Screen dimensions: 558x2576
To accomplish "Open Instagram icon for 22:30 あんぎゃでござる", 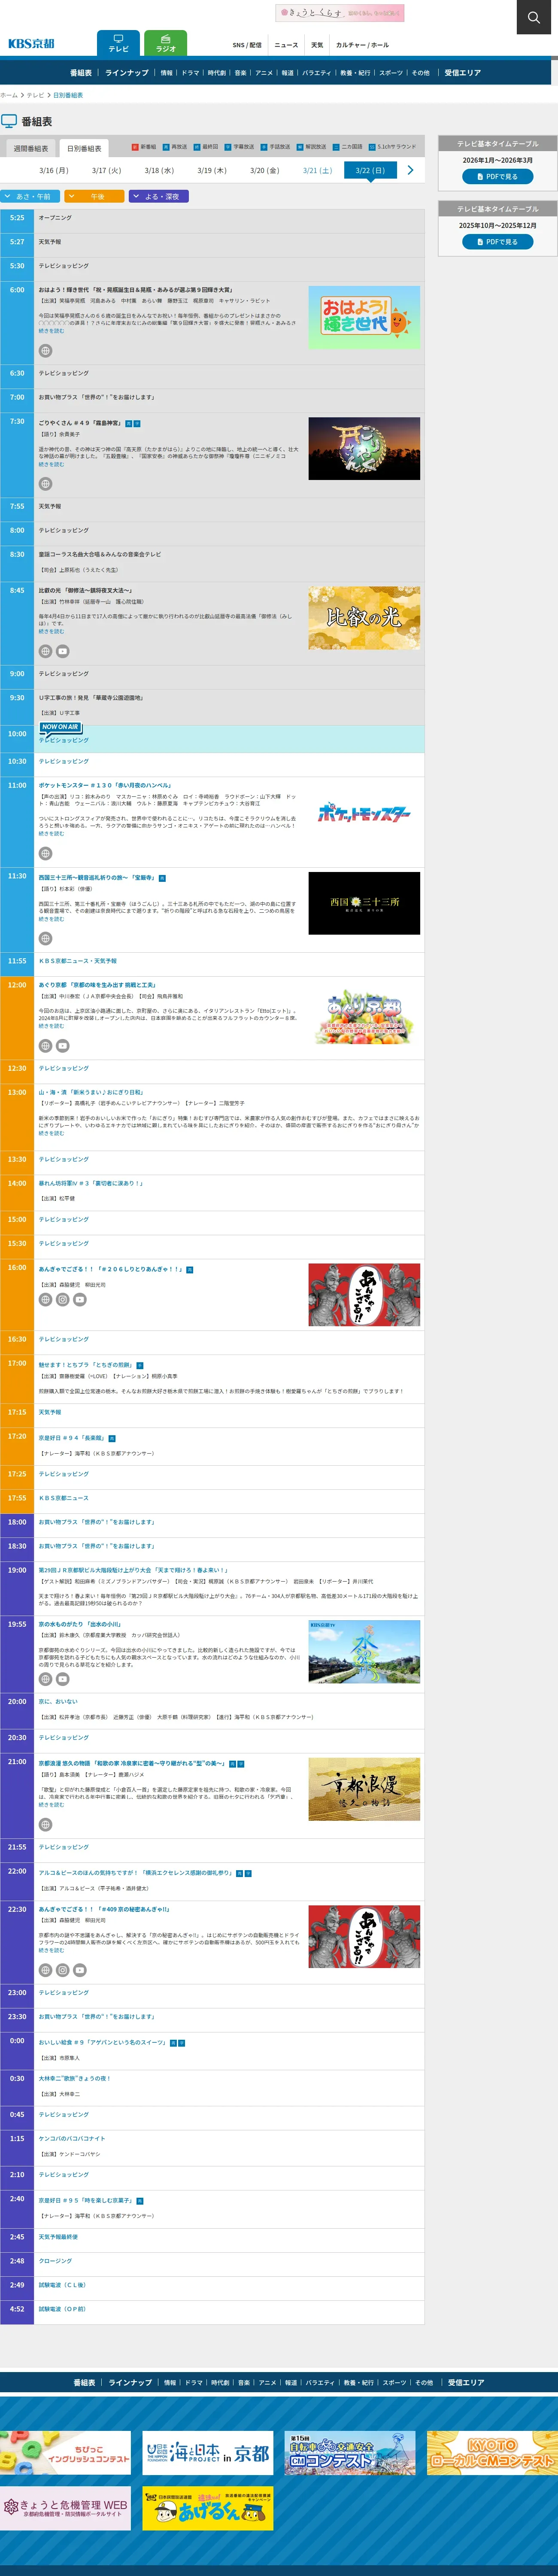I will pos(62,1970).
